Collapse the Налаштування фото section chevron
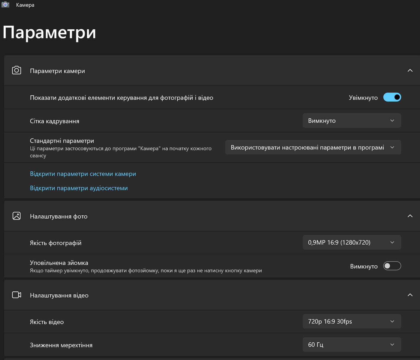Screen dimensions: 420x360 tap(410, 216)
